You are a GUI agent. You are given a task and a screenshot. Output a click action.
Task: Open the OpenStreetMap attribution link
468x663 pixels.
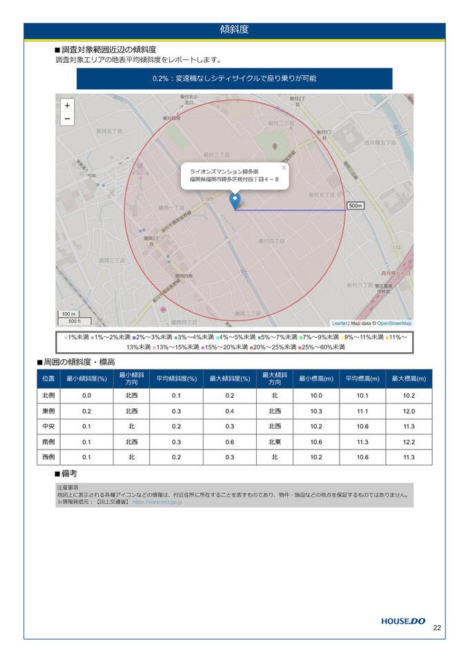[394, 323]
